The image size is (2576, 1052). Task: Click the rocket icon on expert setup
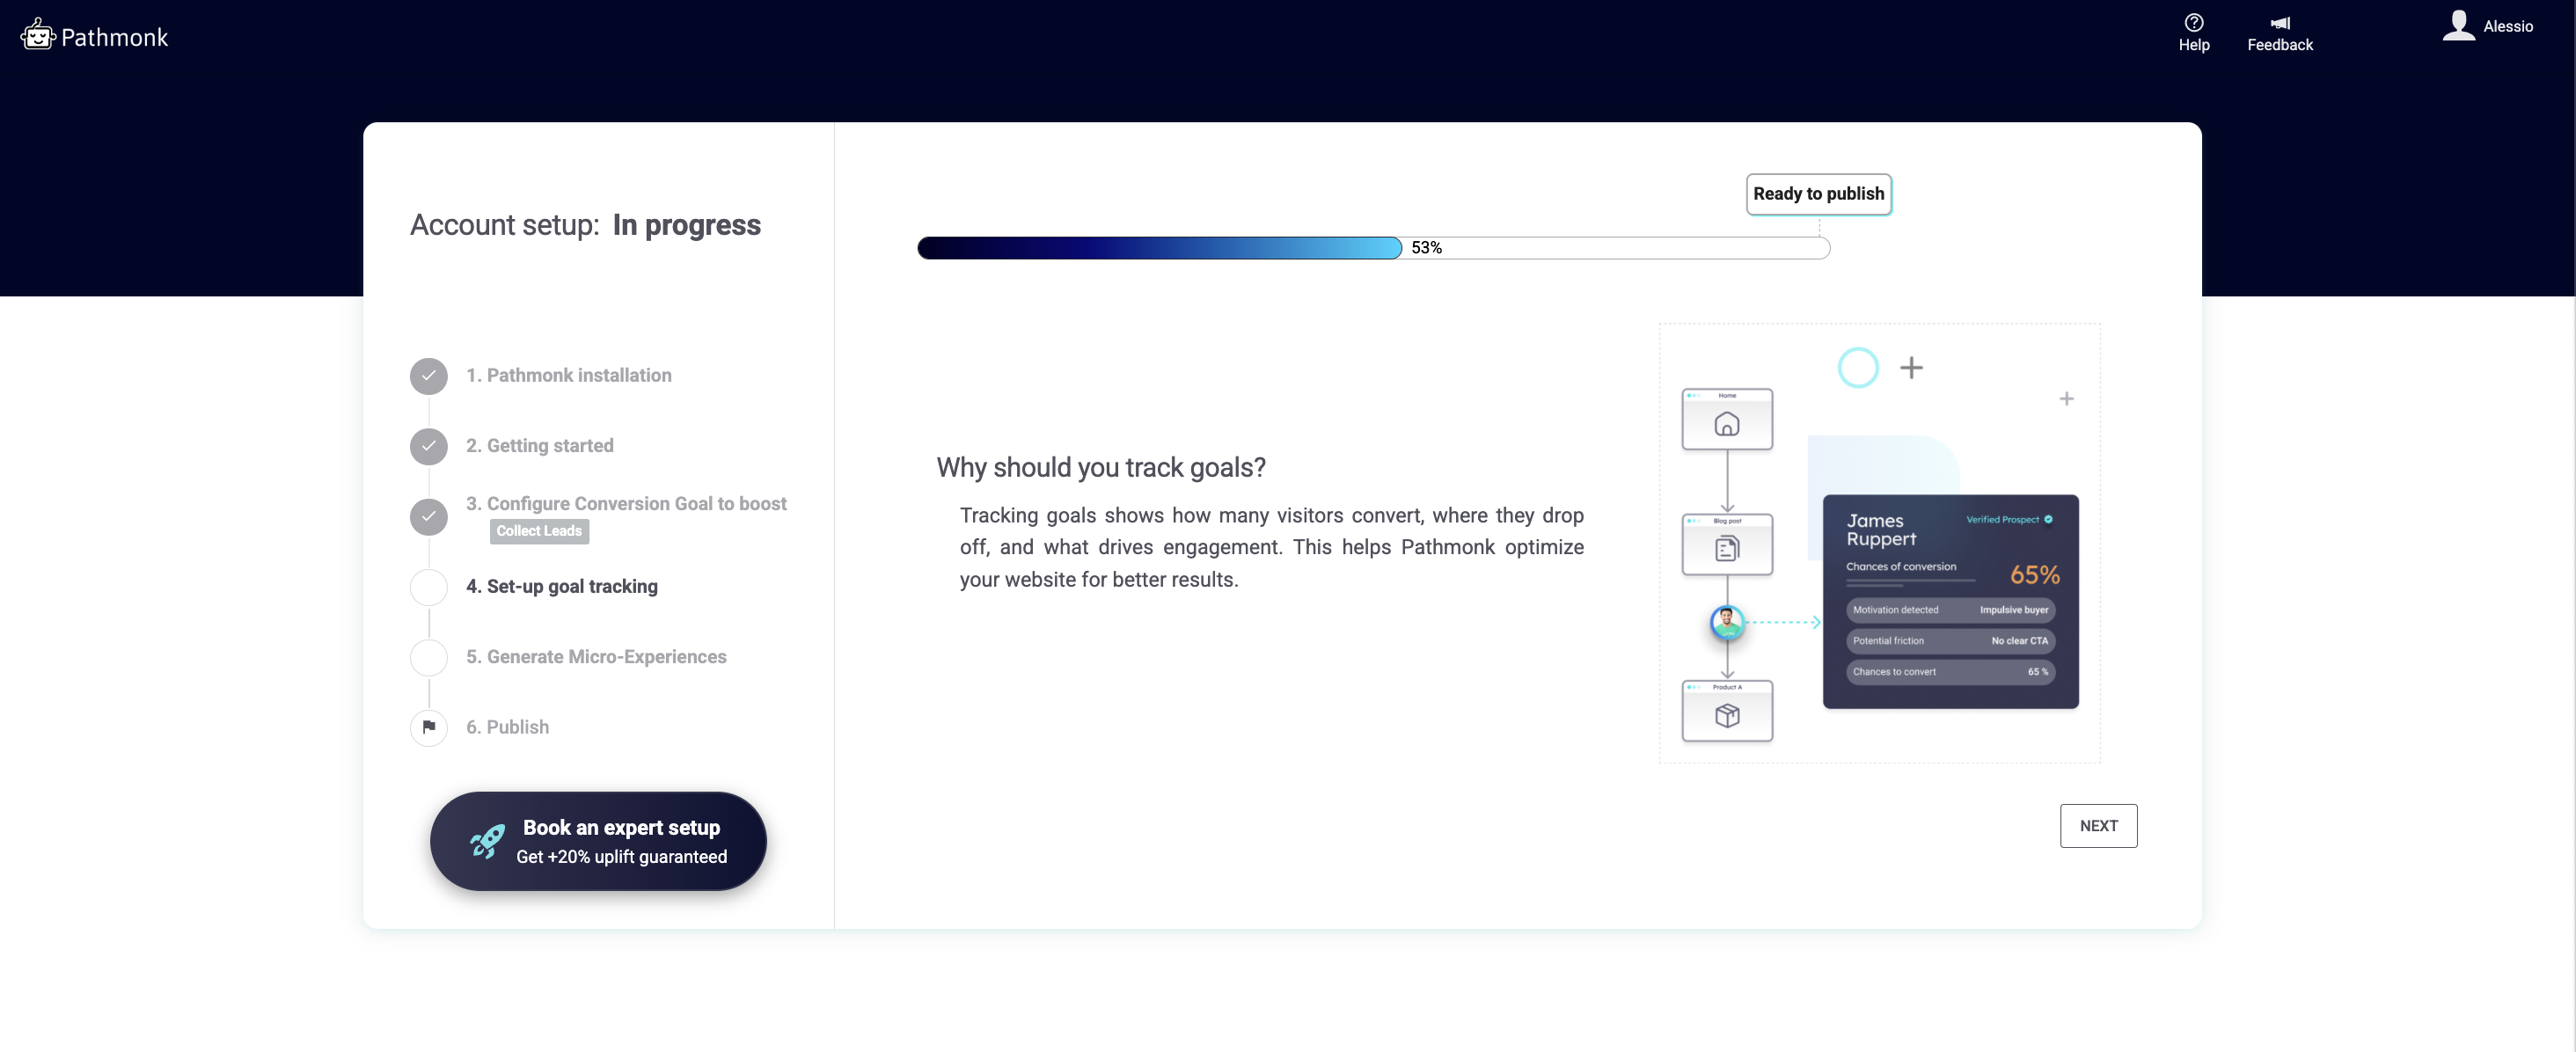pos(487,841)
